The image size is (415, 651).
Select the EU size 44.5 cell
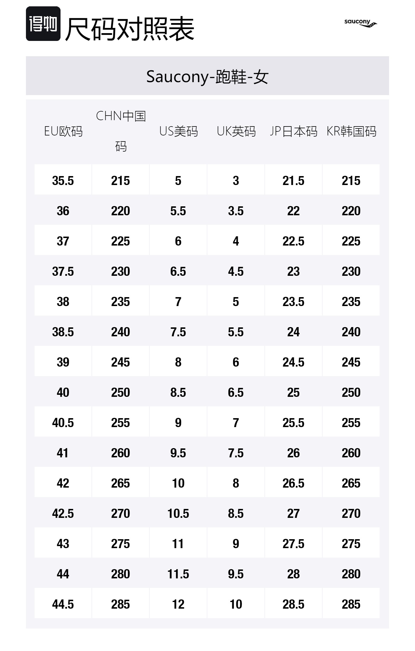63,604
